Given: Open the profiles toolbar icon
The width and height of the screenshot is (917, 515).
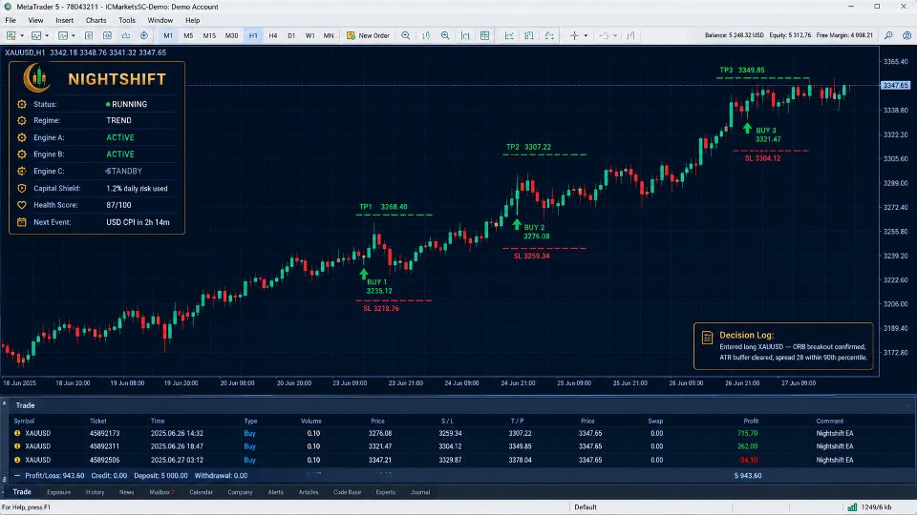Looking at the screenshot, I should tap(36, 35).
